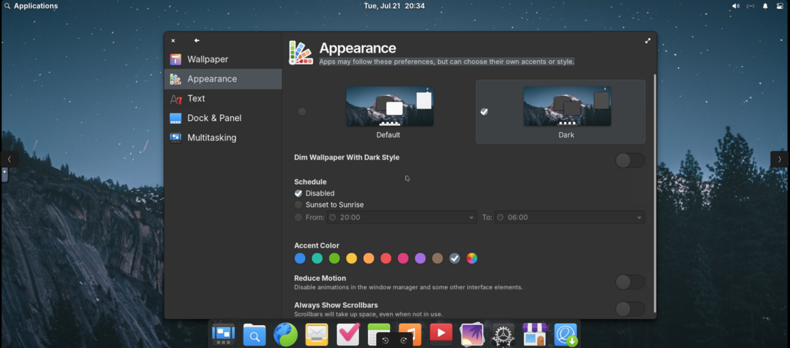This screenshot has width=790, height=348.
Task: Open AppCenter storefront icon in dock
Action: tap(534, 334)
